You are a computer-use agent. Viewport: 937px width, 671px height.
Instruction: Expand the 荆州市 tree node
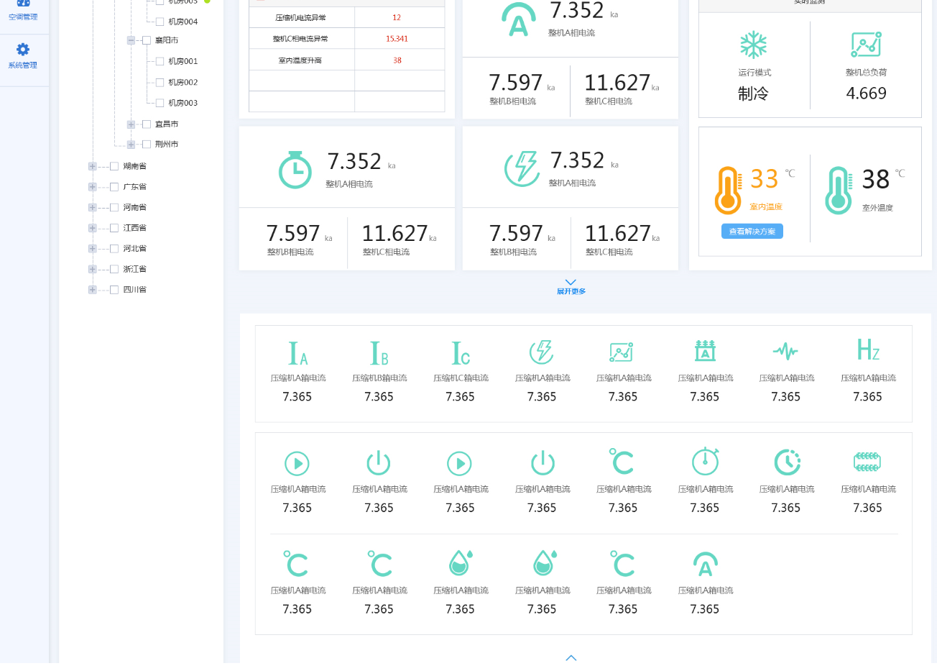click(131, 145)
